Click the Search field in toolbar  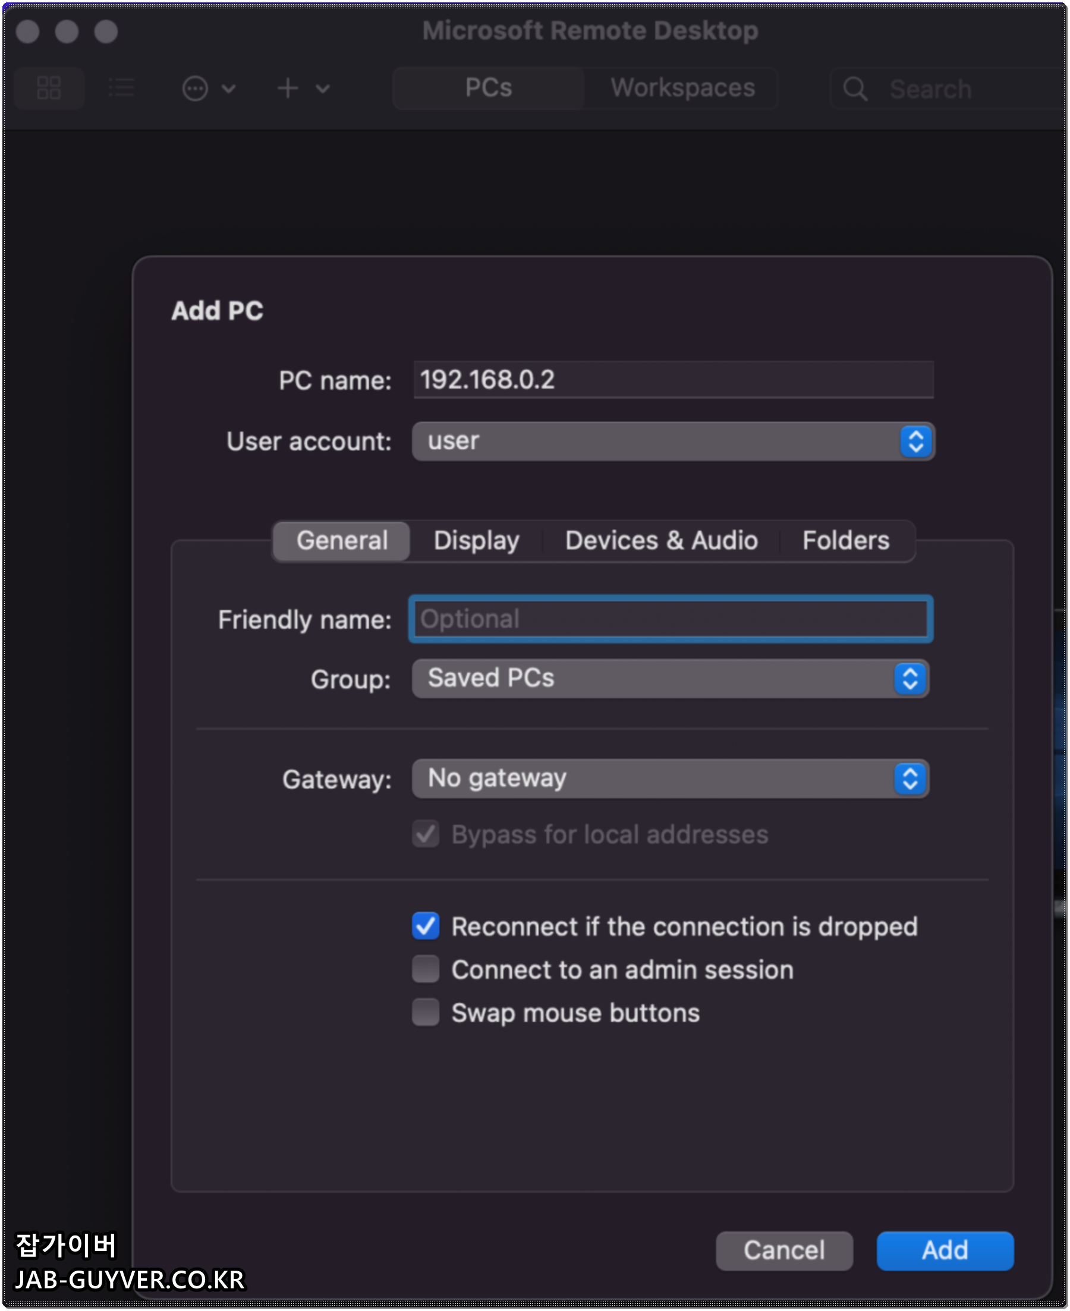coord(949,89)
